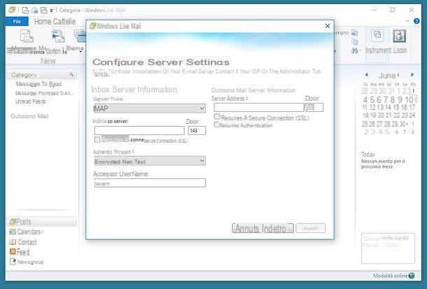Click the top small icon beside segno
This screenshot has width=427, height=289.
pyautogui.click(x=355, y=33)
